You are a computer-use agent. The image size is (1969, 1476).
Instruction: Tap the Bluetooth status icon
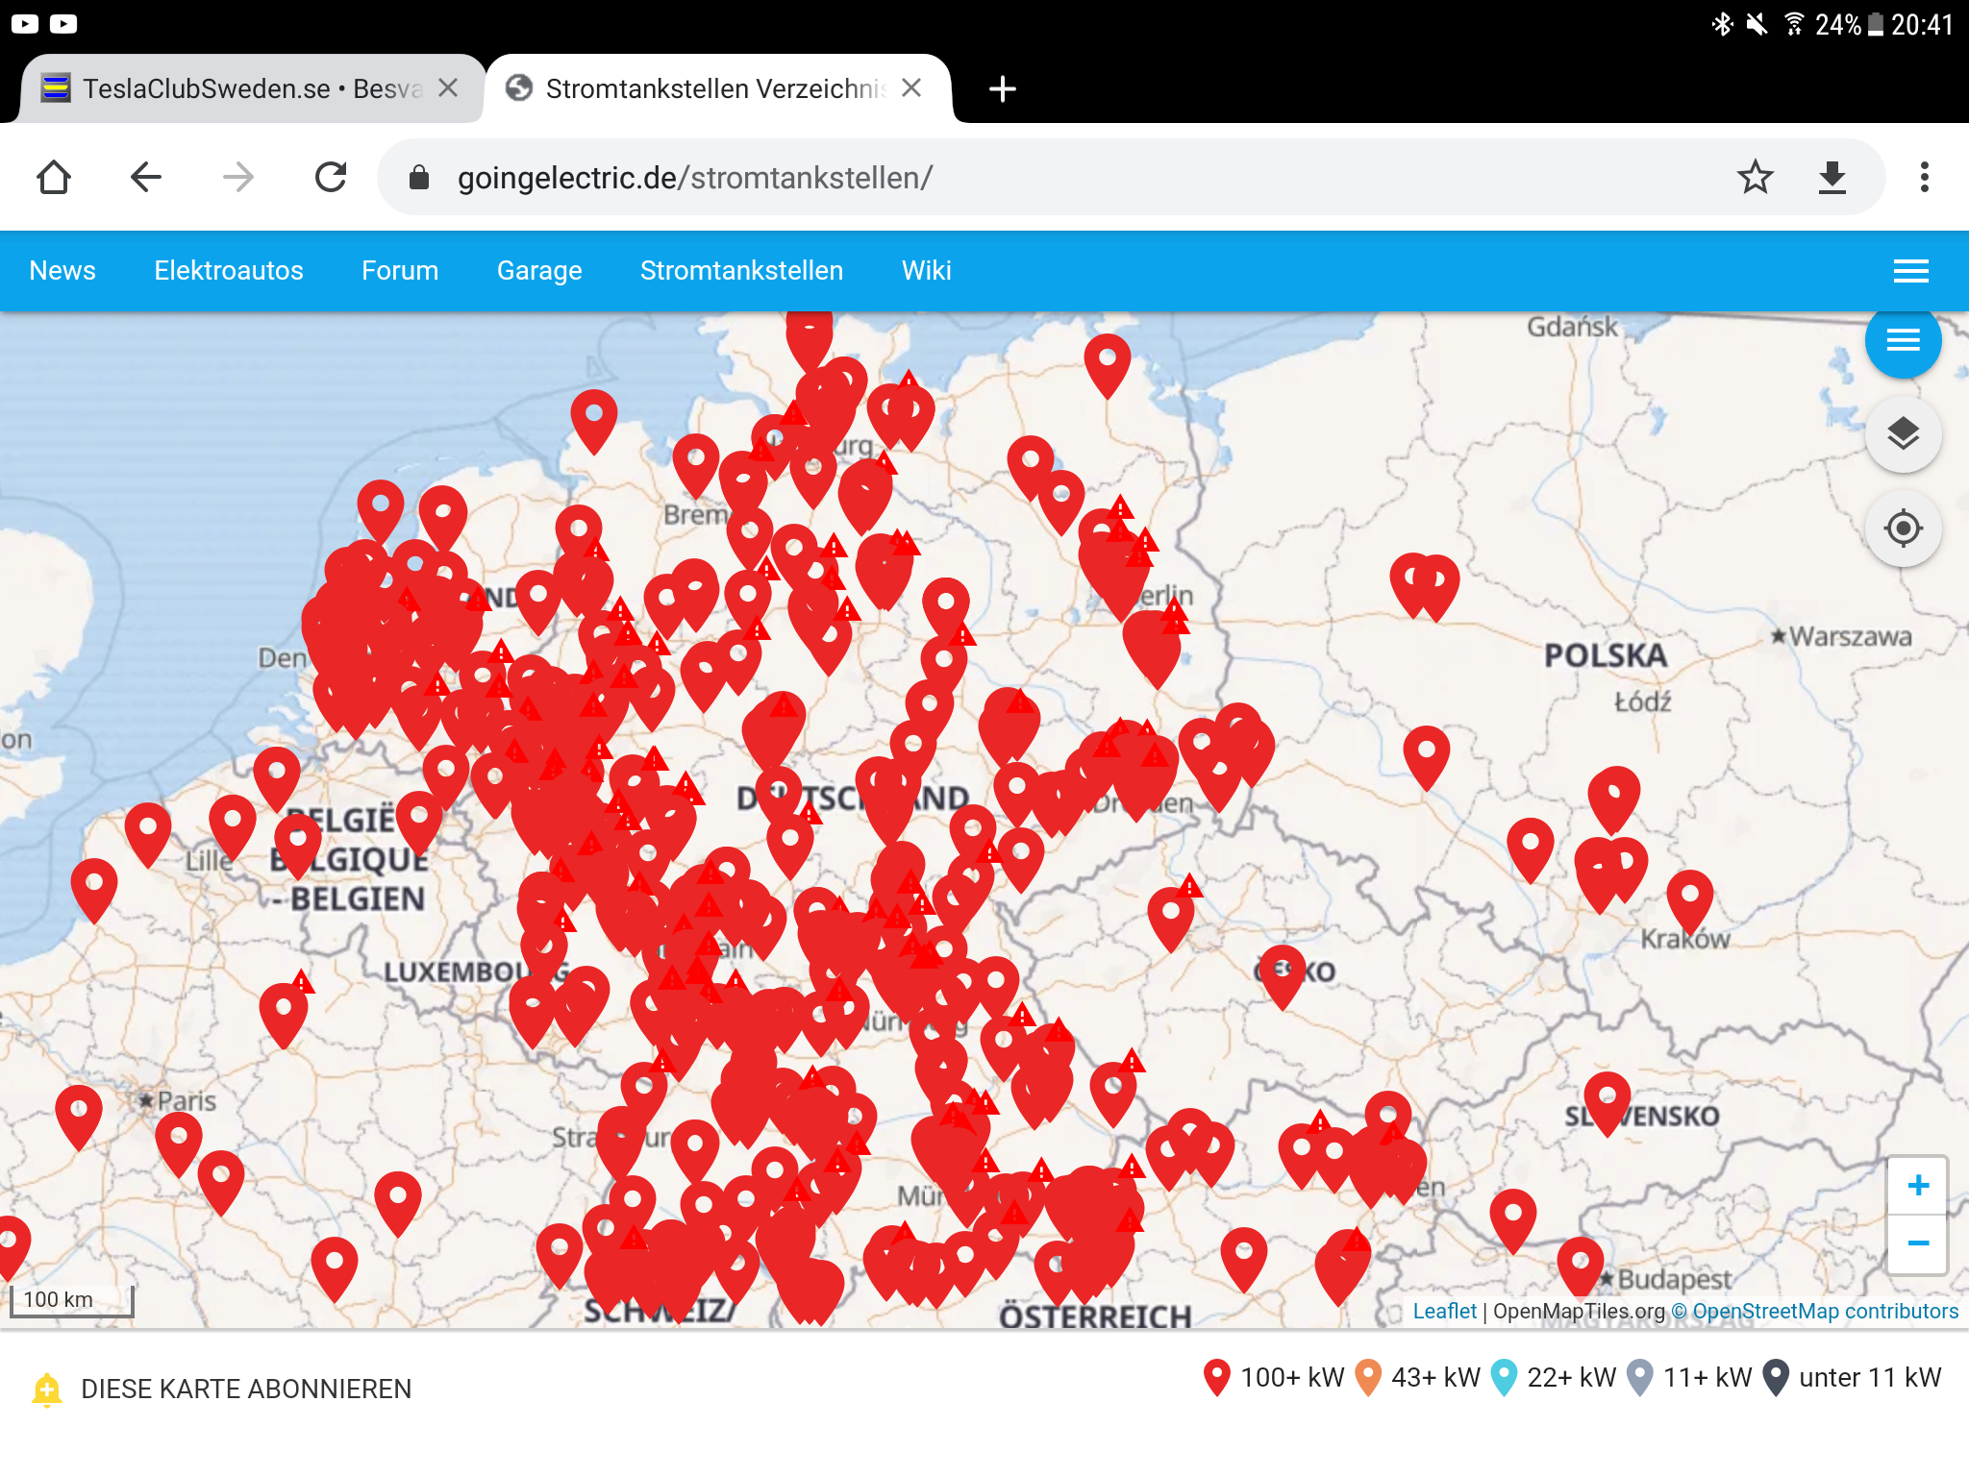(1722, 24)
